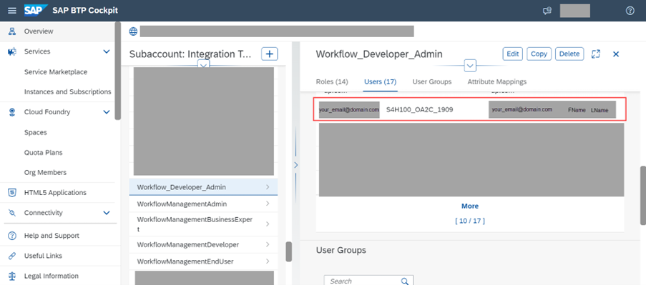Expand header under Workflow_Developer_Admin title
This screenshot has width=646, height=285.
[470, 66]
